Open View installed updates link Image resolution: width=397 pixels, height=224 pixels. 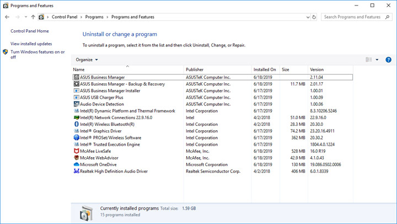[x=31, y=44]
